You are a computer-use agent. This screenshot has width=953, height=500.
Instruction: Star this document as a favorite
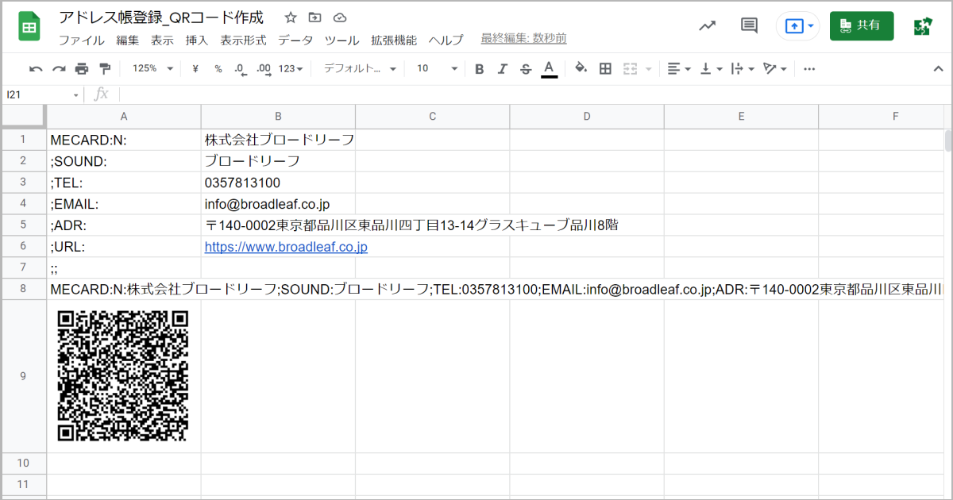pyautogui.click(x=291, y=17)
